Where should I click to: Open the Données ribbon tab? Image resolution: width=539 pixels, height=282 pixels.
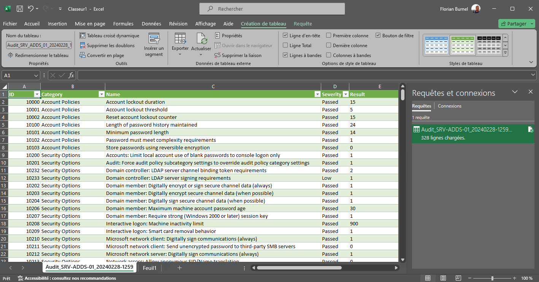pos(151,24)
